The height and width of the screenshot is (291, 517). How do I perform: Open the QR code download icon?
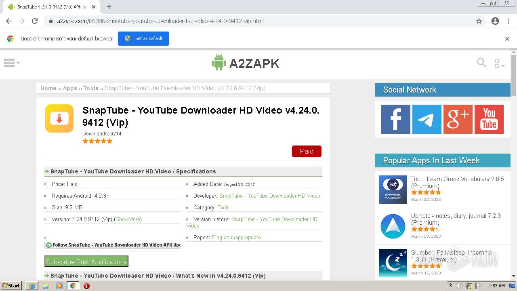pyautogui.click(x=500, y=63)
